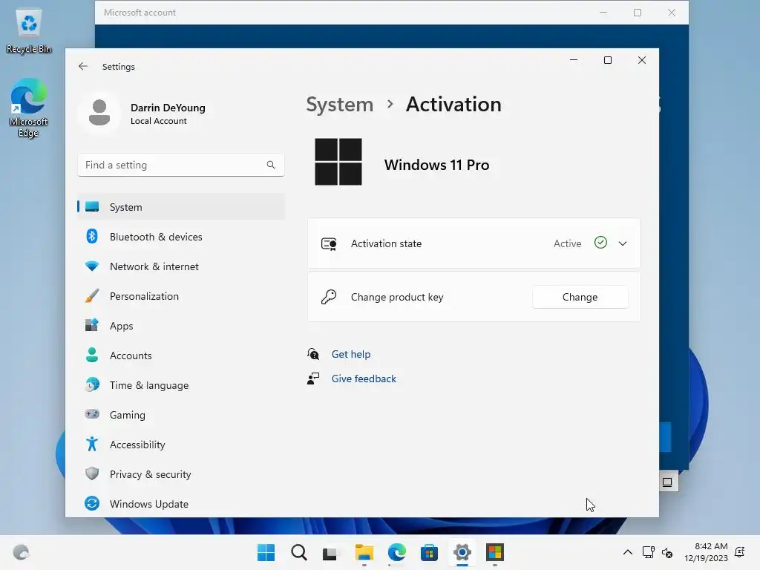Open Recycle Bin on the desktop

point(29,31)
